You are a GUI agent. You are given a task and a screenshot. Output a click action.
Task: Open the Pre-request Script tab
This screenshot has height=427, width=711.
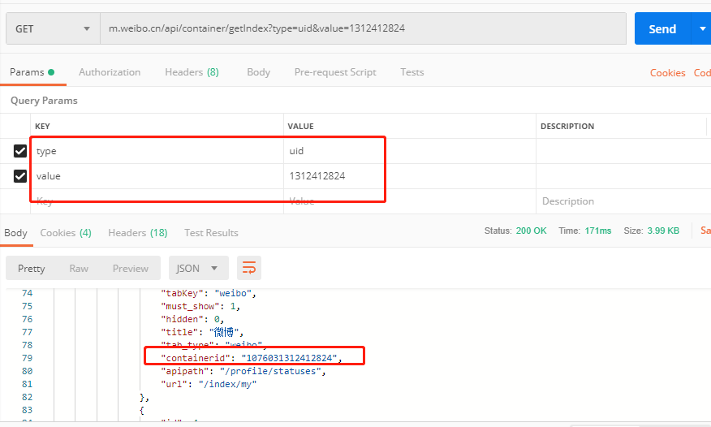[335, 72]
